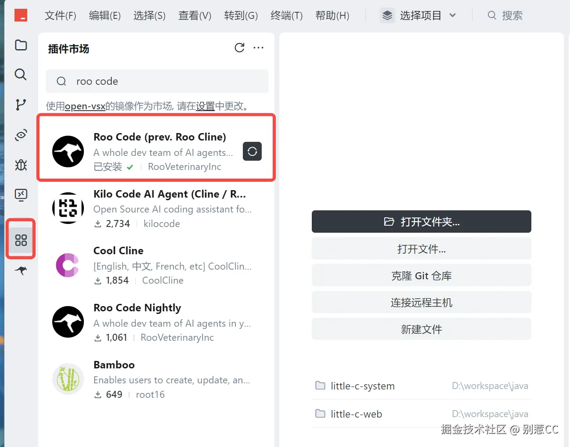This screenshot has width=570, height=447.
Task: Open the Debug bug icon
Action: point(21,165)
